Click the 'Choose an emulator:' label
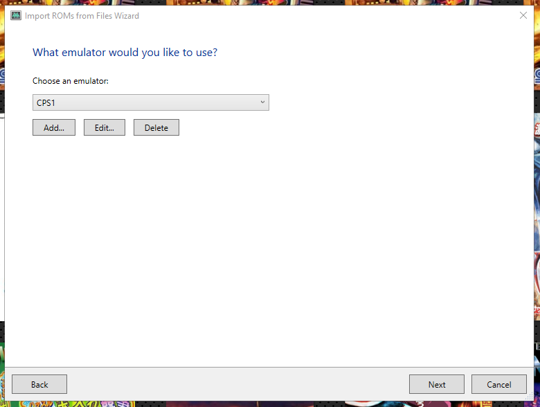540x407 pixels. pyautogui.click(x=71, y=81)
